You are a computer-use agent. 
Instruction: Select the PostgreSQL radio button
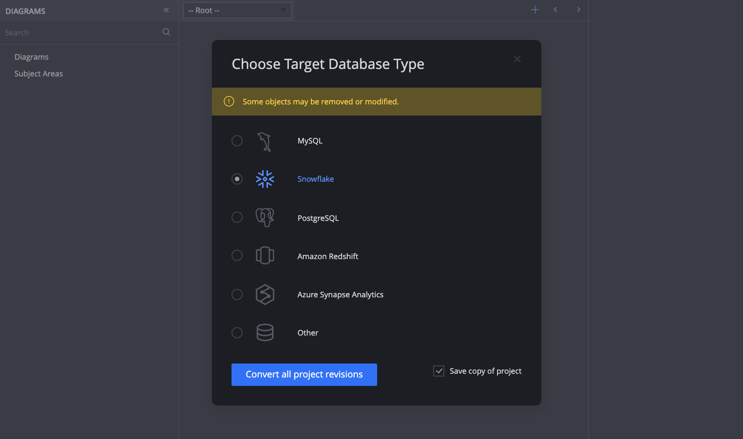click(x=237, y=217)
